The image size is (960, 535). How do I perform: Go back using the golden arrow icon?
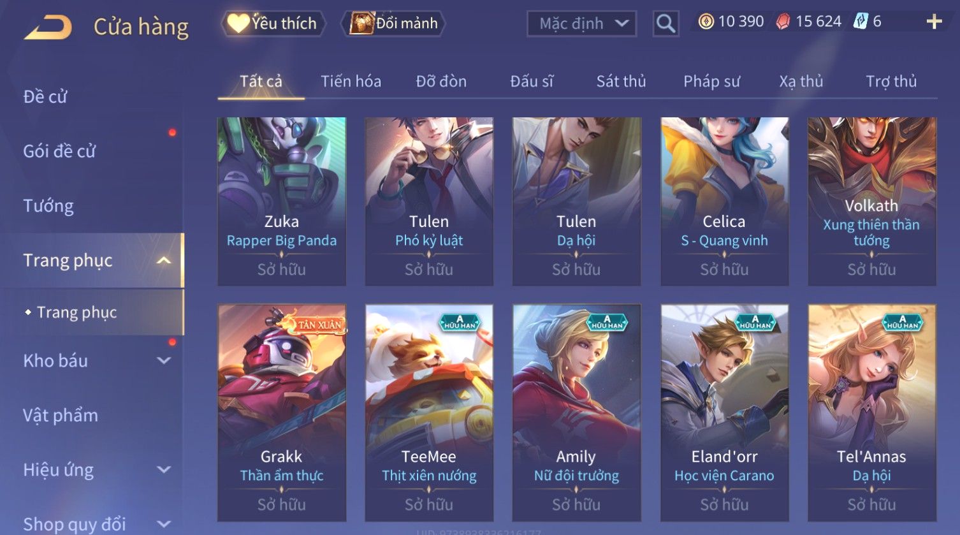[48, 27]
